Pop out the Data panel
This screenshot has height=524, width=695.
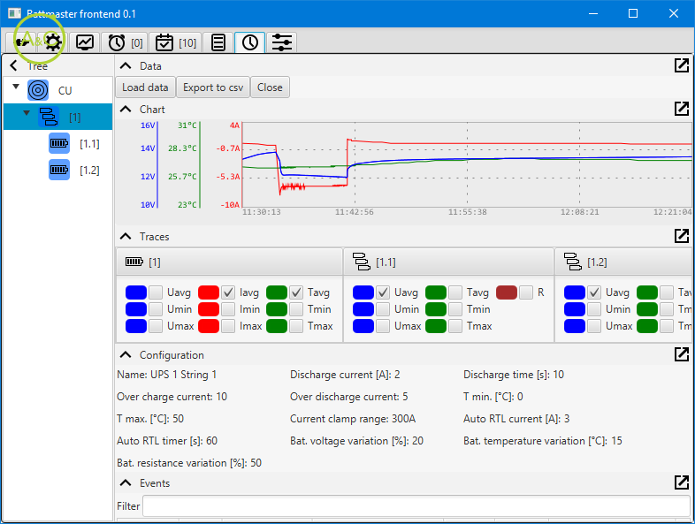click(x=681, y=65)
